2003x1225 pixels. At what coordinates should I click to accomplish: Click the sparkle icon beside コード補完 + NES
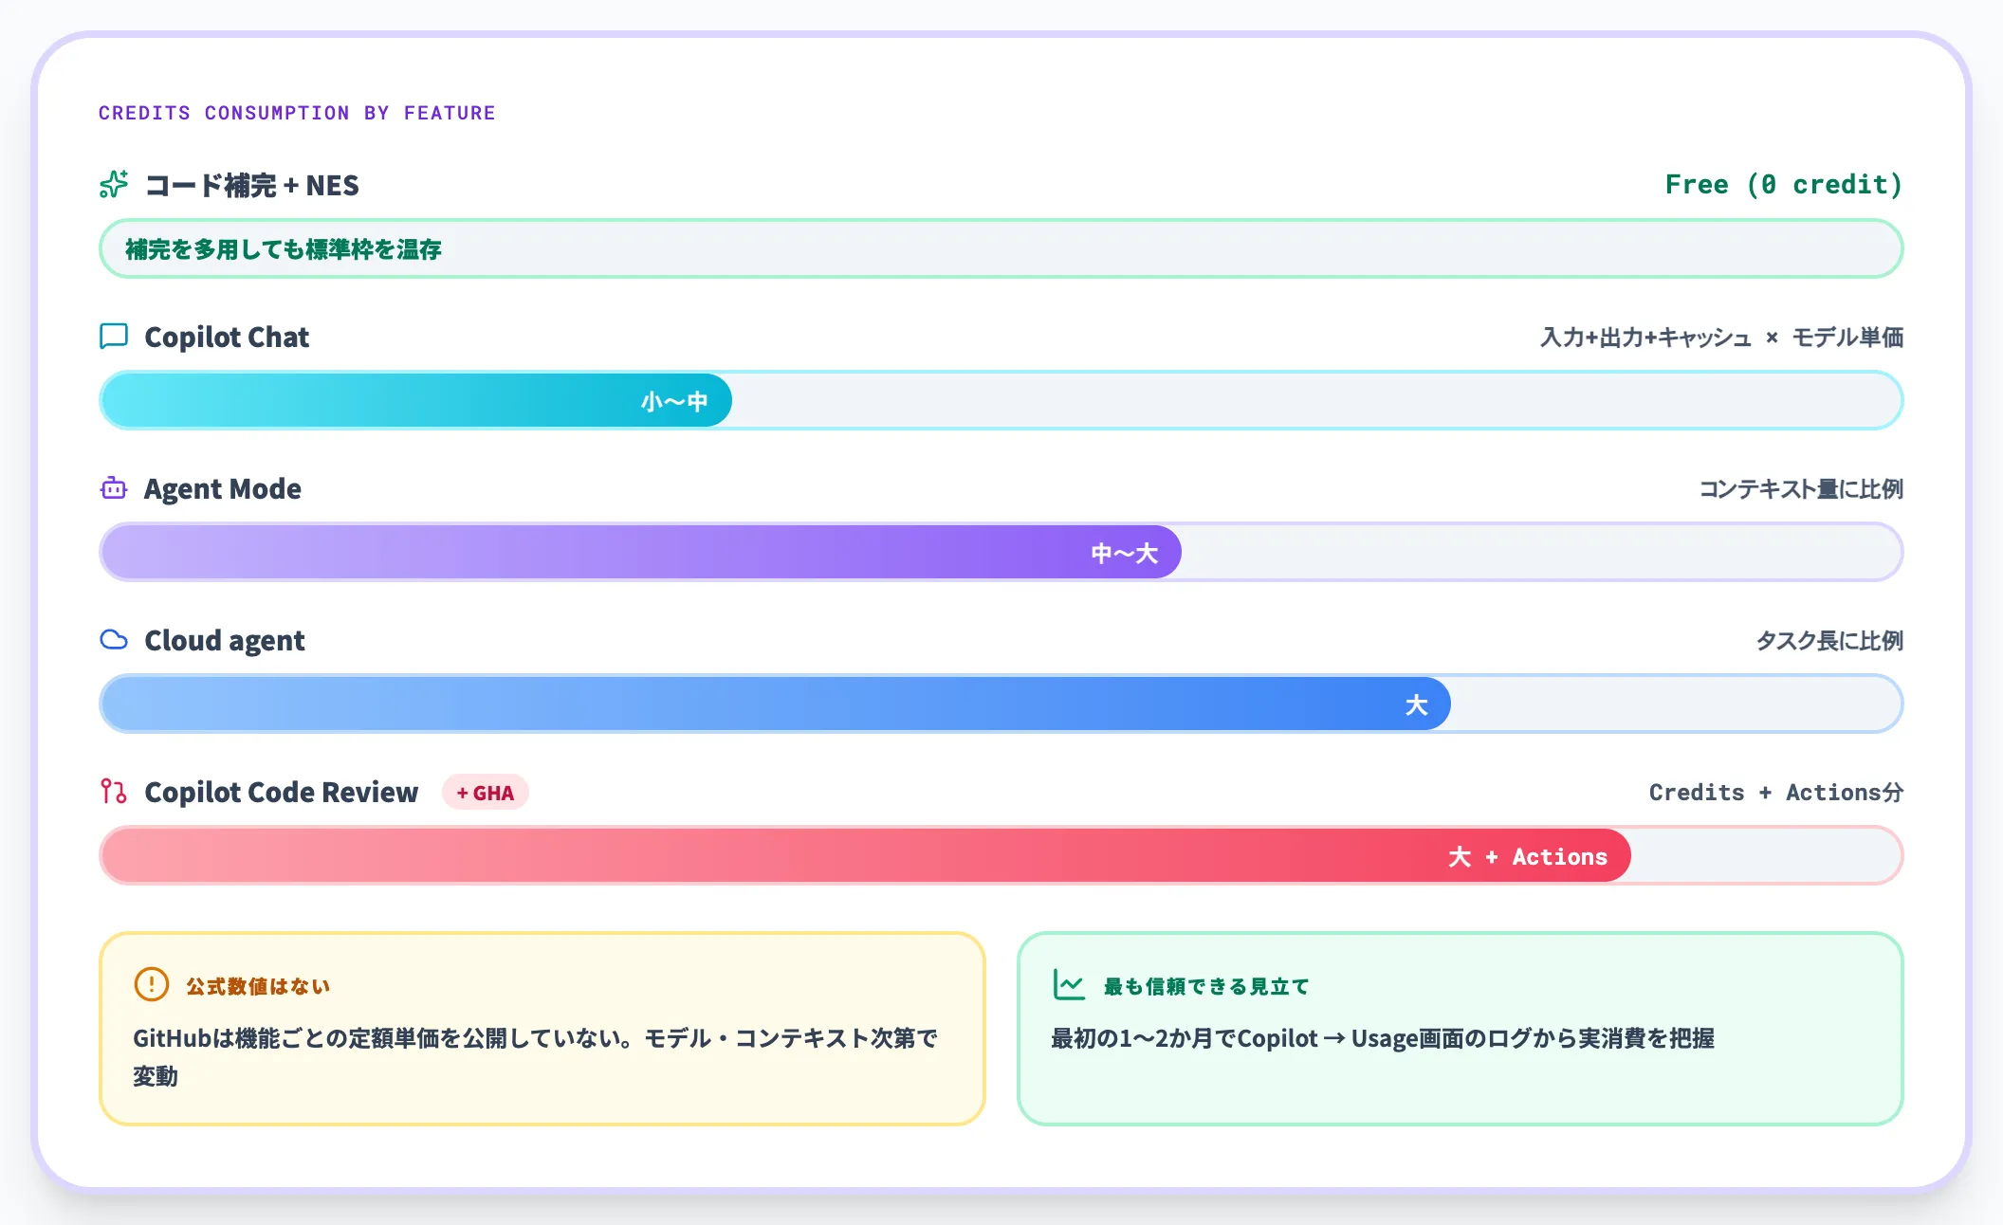(x=114, y=184)
